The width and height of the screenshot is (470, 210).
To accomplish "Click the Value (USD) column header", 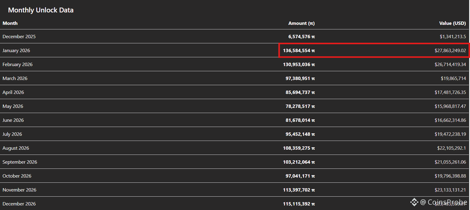I will (452, 23).
